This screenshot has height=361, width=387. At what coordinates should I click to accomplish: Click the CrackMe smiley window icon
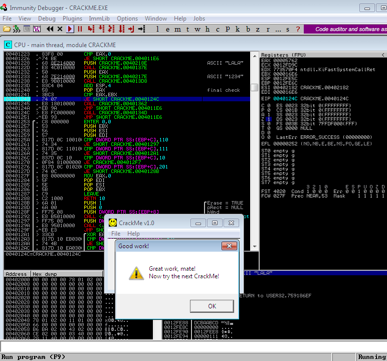coord(113,223)
